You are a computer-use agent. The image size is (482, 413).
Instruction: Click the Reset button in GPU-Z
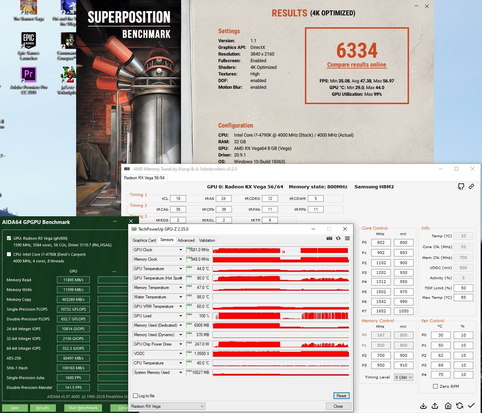[x=341, y=396]
